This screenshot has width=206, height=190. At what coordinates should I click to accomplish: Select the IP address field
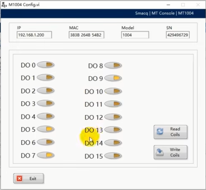[x=34, y=35]
